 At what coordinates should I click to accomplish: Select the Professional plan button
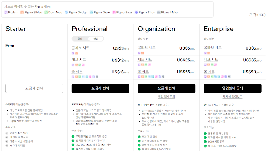pyautogui.click(x=100, y=88)
